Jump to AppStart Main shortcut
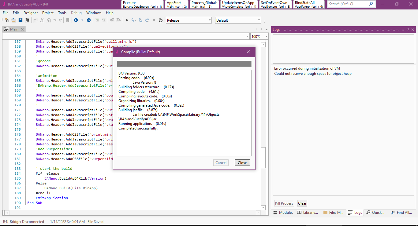This screenshot has width=418, height=226. pos(177,4)
